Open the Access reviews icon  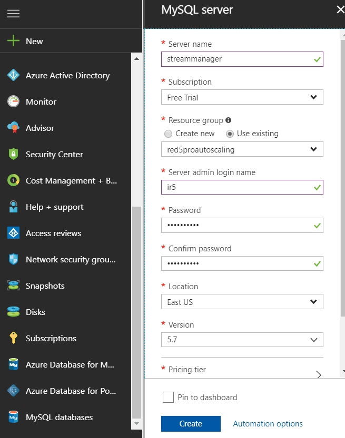[13, 233]
